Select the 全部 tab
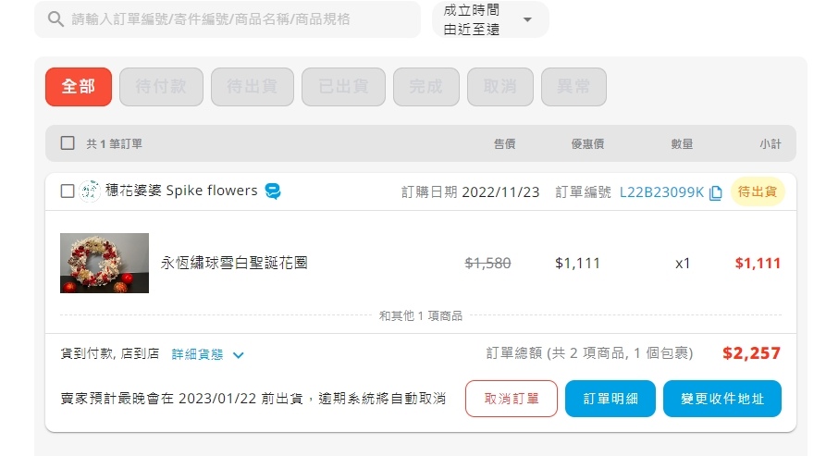The height and width of the screenshot is (456, 814). coord(79,87)
